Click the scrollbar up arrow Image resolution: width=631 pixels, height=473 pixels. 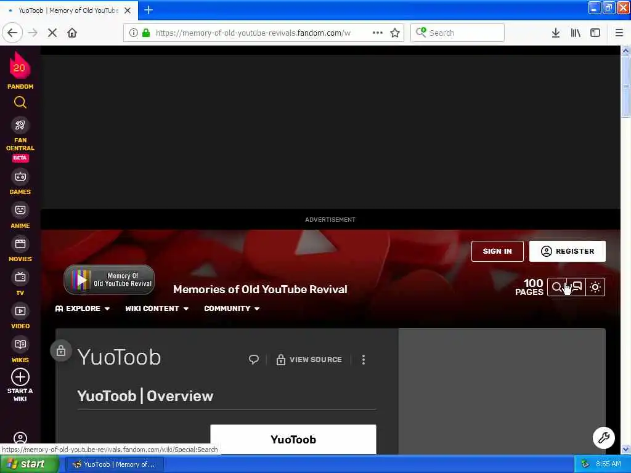click(x=625, y=51)
